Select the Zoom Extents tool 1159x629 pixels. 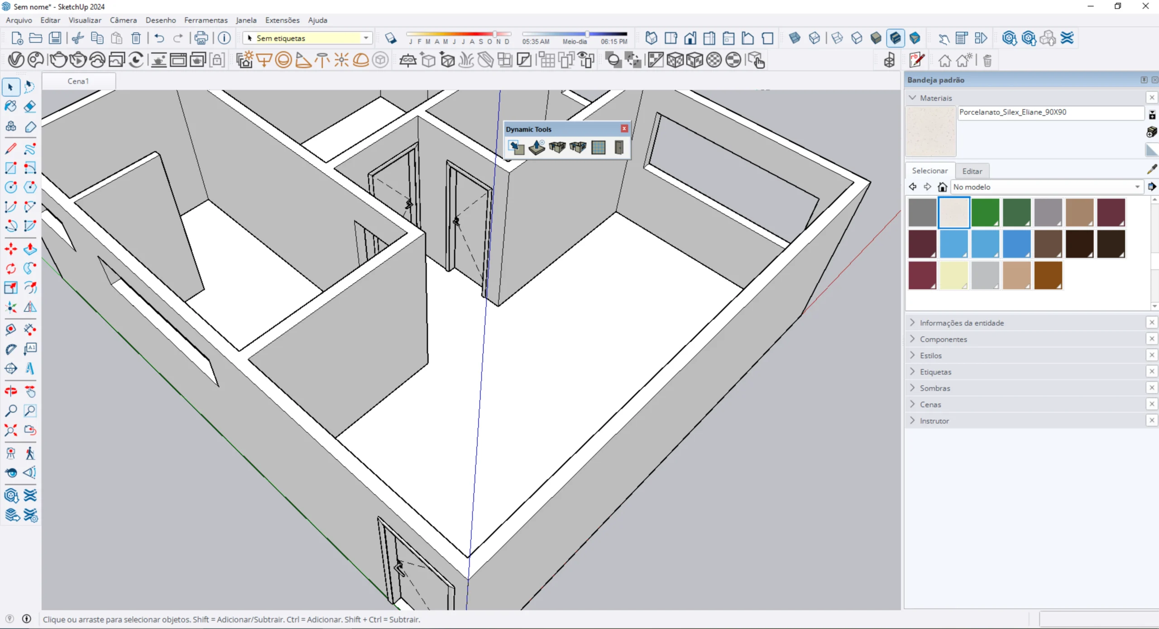click(x=11, y=430)
